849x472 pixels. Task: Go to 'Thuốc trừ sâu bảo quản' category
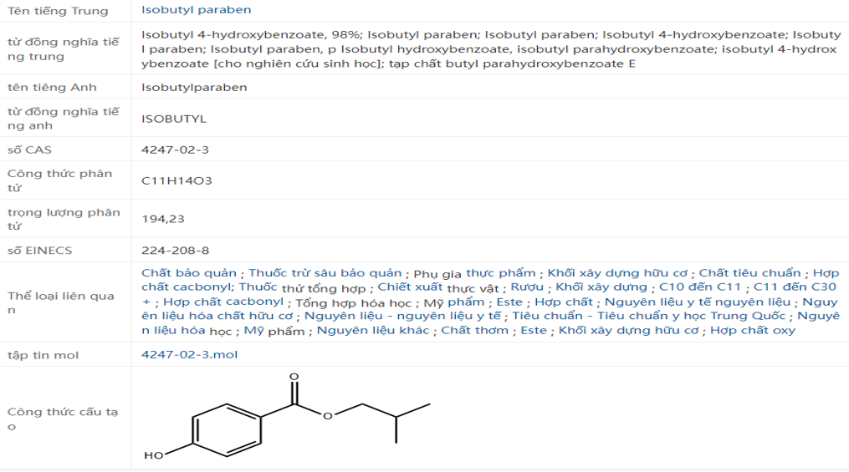325,273
